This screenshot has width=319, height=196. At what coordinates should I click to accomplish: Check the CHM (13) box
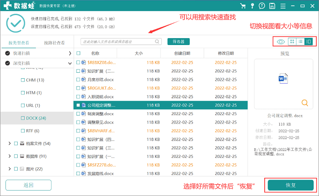[23, 80]
